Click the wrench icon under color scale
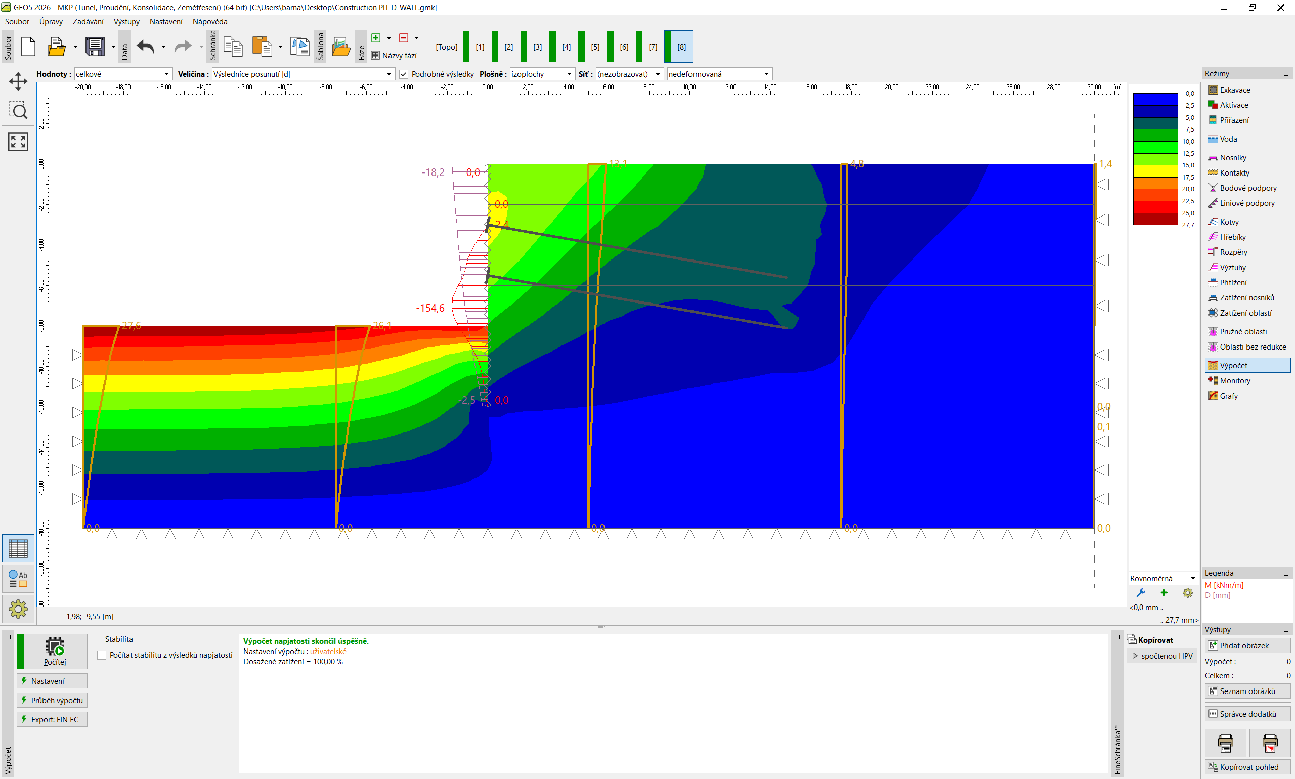Screen dimensions: 1295x779 click(1141, 593)
